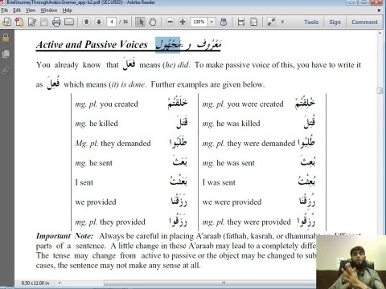
Task: Open the page thumbnails sidebar panel
Action: tap(6, 54)
